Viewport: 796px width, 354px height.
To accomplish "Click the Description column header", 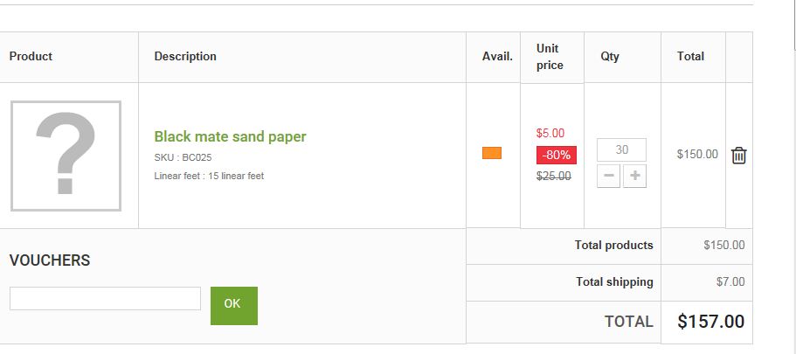I will point(185,56).
